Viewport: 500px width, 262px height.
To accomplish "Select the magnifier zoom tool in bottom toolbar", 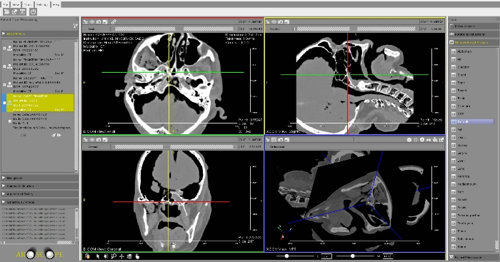I will pos(114,256).
